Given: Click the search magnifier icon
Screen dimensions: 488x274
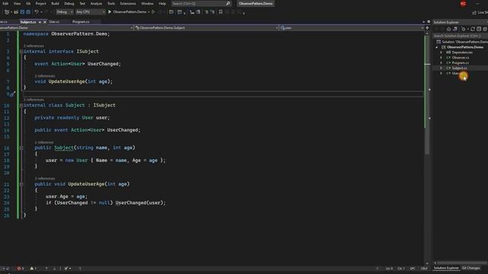Looking at the screenshot, I should (228, 3).
